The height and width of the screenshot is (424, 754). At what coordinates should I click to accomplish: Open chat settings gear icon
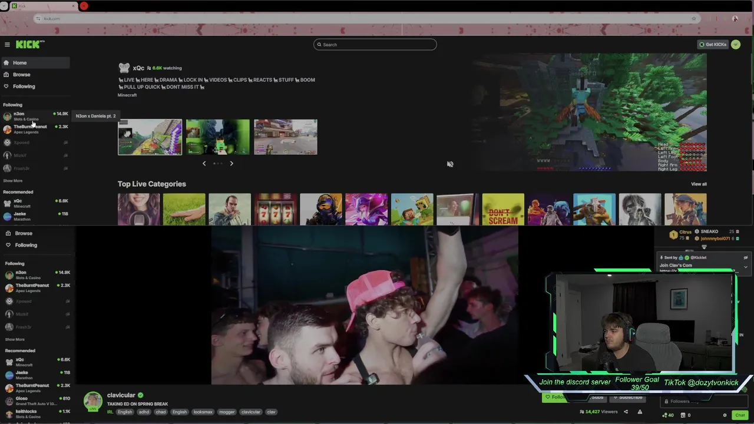pos(725,415)
